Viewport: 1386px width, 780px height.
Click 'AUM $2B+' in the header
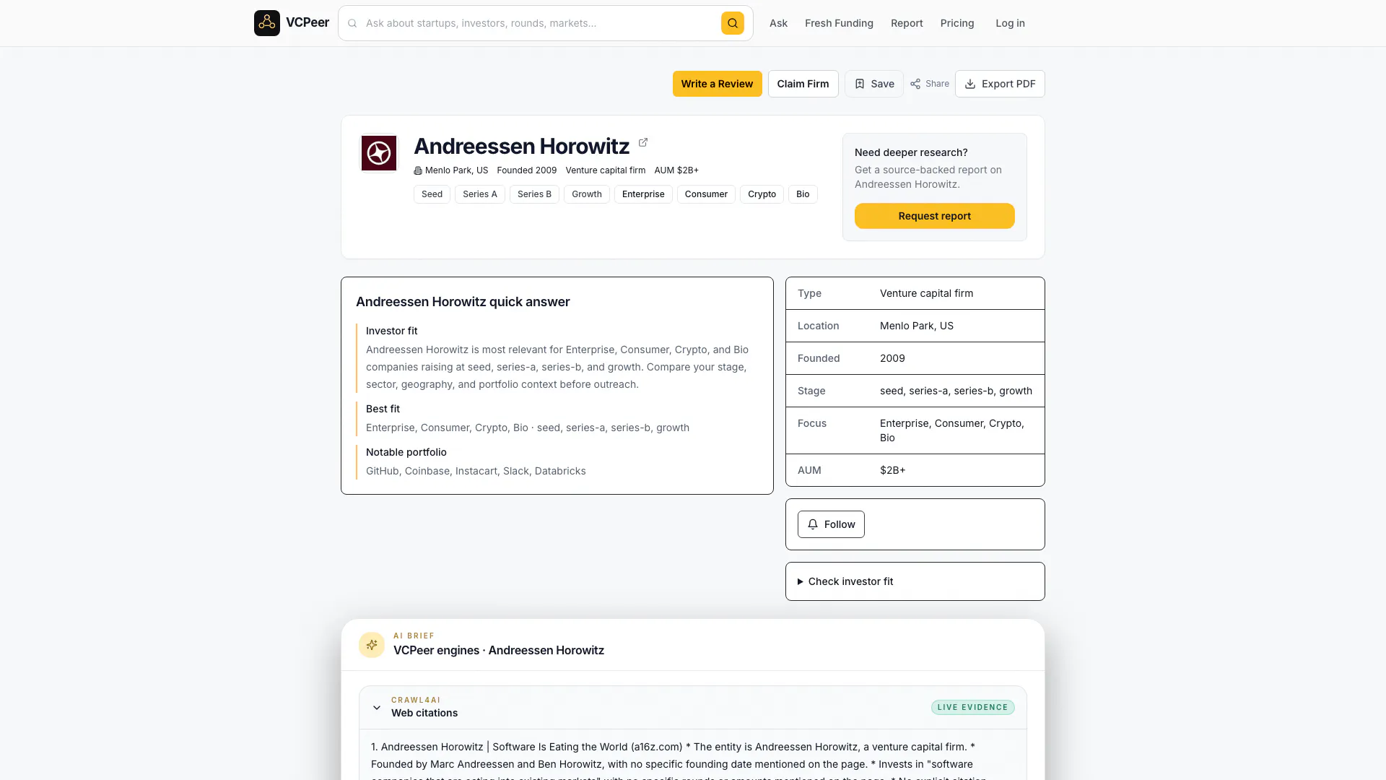676,170
